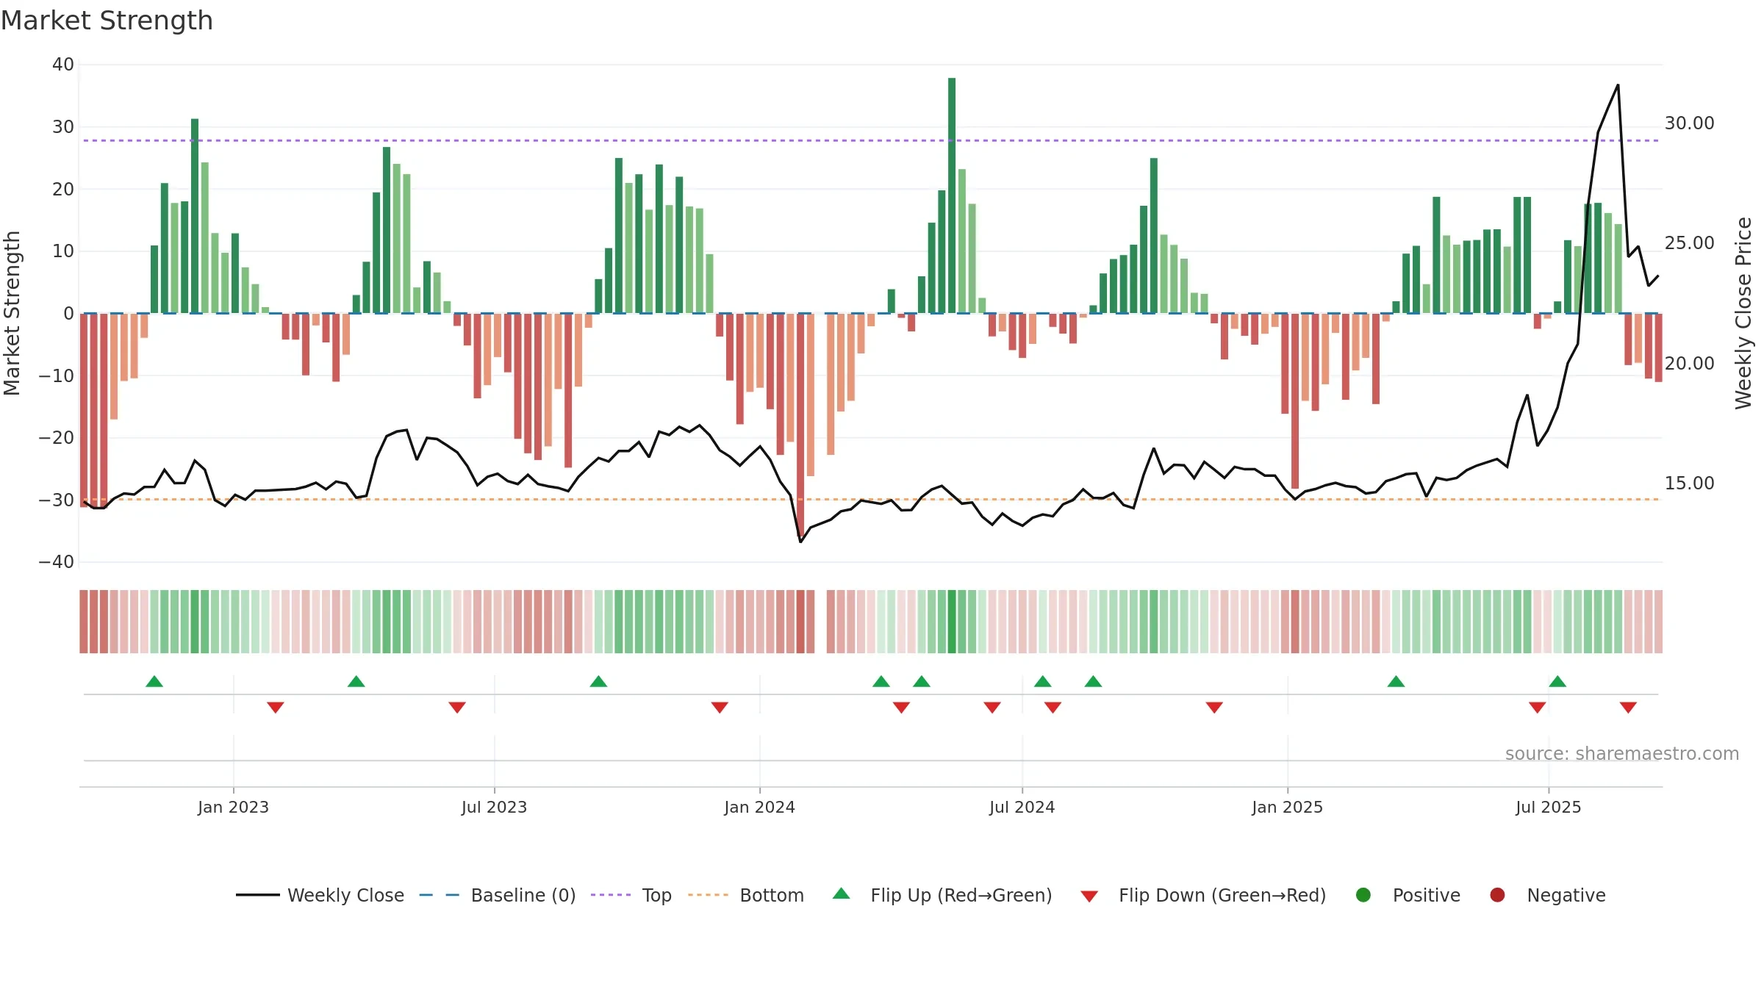1764x992 pixels.
Task: Select the earliest green flip-up triangle marker
Action: tap(154, 681)
